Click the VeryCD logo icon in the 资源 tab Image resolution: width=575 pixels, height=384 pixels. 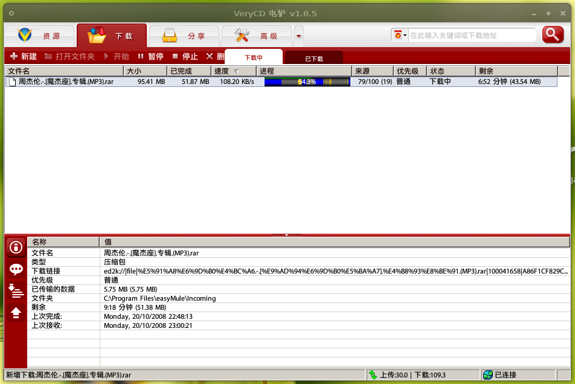click(25, 35)
